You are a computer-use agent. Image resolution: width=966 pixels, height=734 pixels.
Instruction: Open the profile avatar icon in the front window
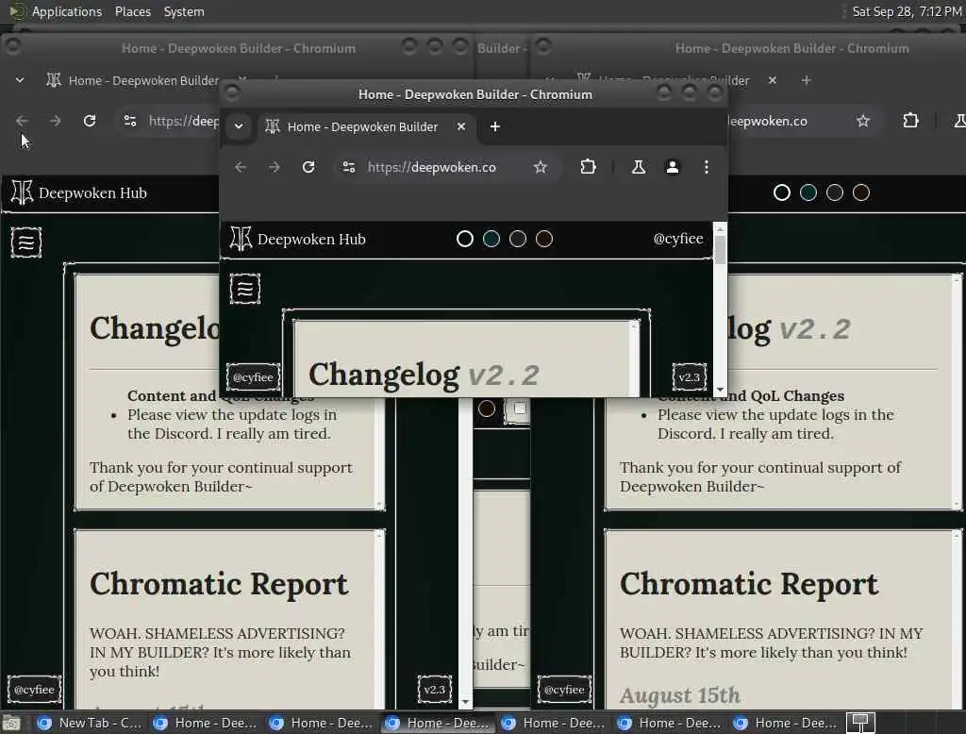672,167
